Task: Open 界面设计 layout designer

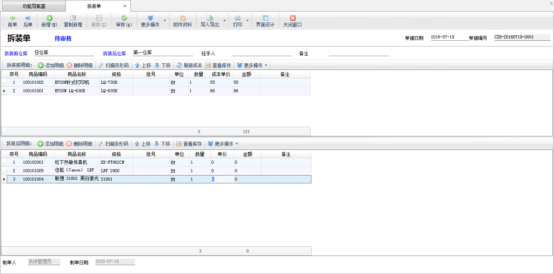Action: (x=265, y=21)
